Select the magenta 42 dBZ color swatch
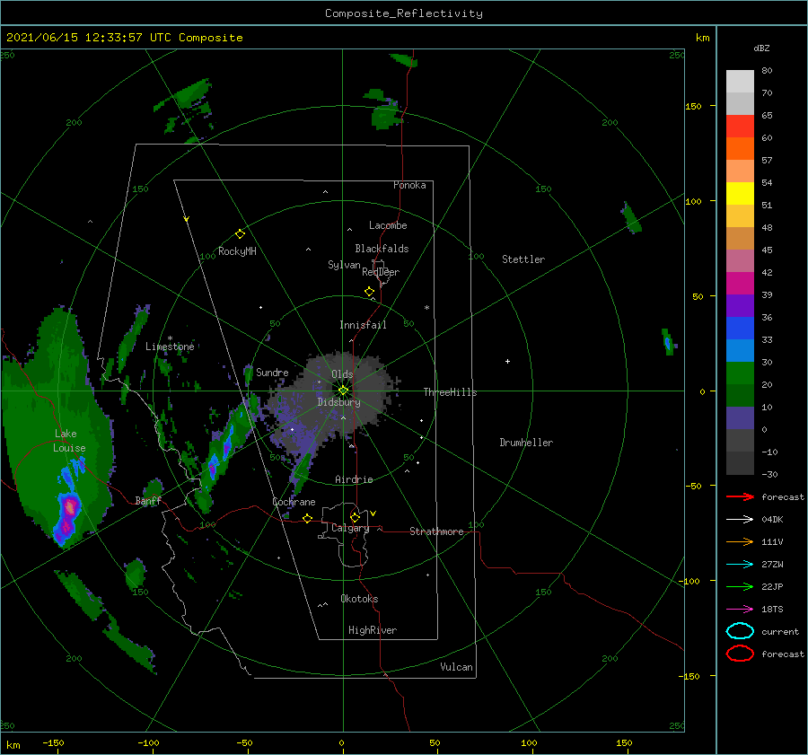Screen dimensions: 808x755 click(740, 283)
